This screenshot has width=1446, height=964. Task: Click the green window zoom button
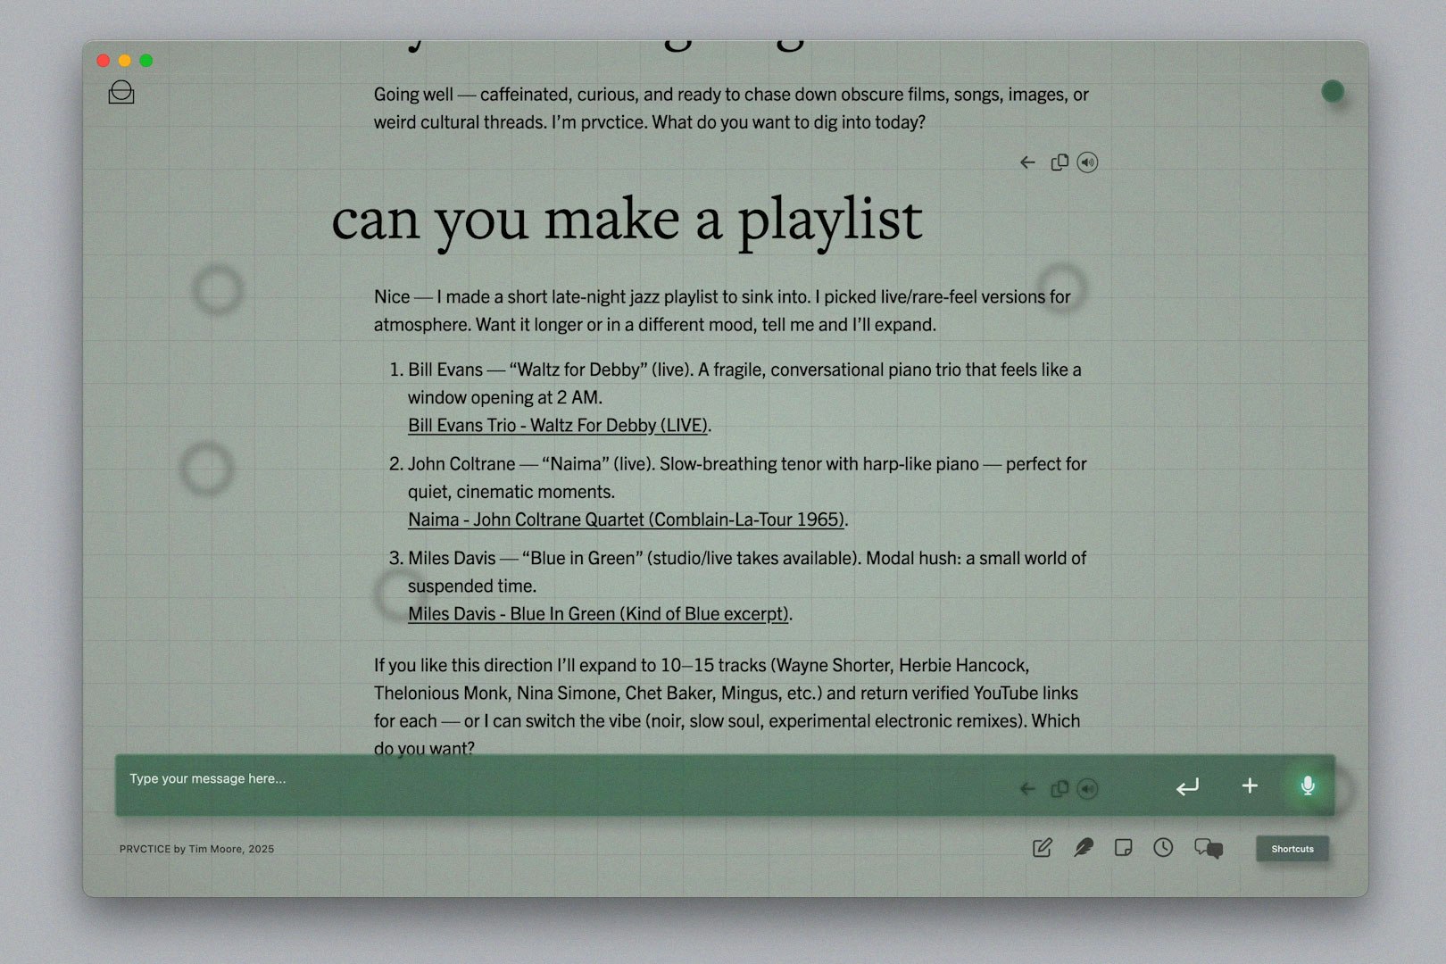pyautogui.click(x=146, y=61)
